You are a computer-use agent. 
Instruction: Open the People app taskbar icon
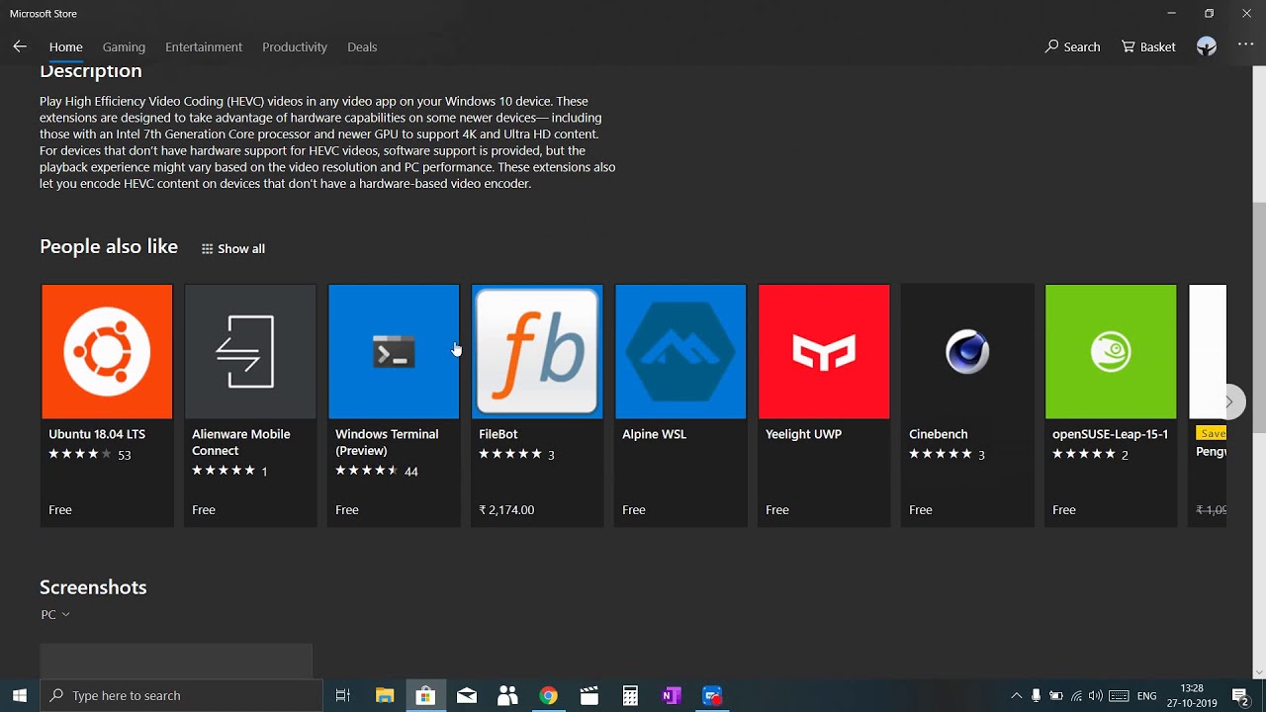(507, 695)
